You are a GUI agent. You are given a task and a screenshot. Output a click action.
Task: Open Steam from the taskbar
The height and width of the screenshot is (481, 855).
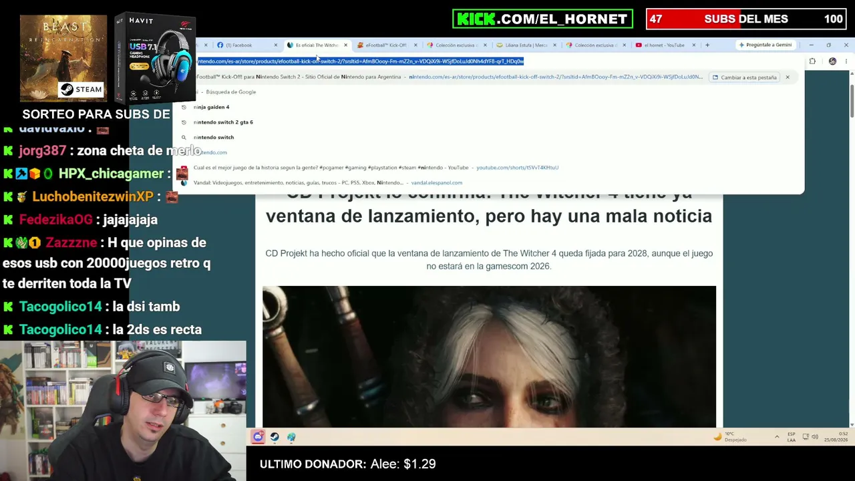[275, 437]
